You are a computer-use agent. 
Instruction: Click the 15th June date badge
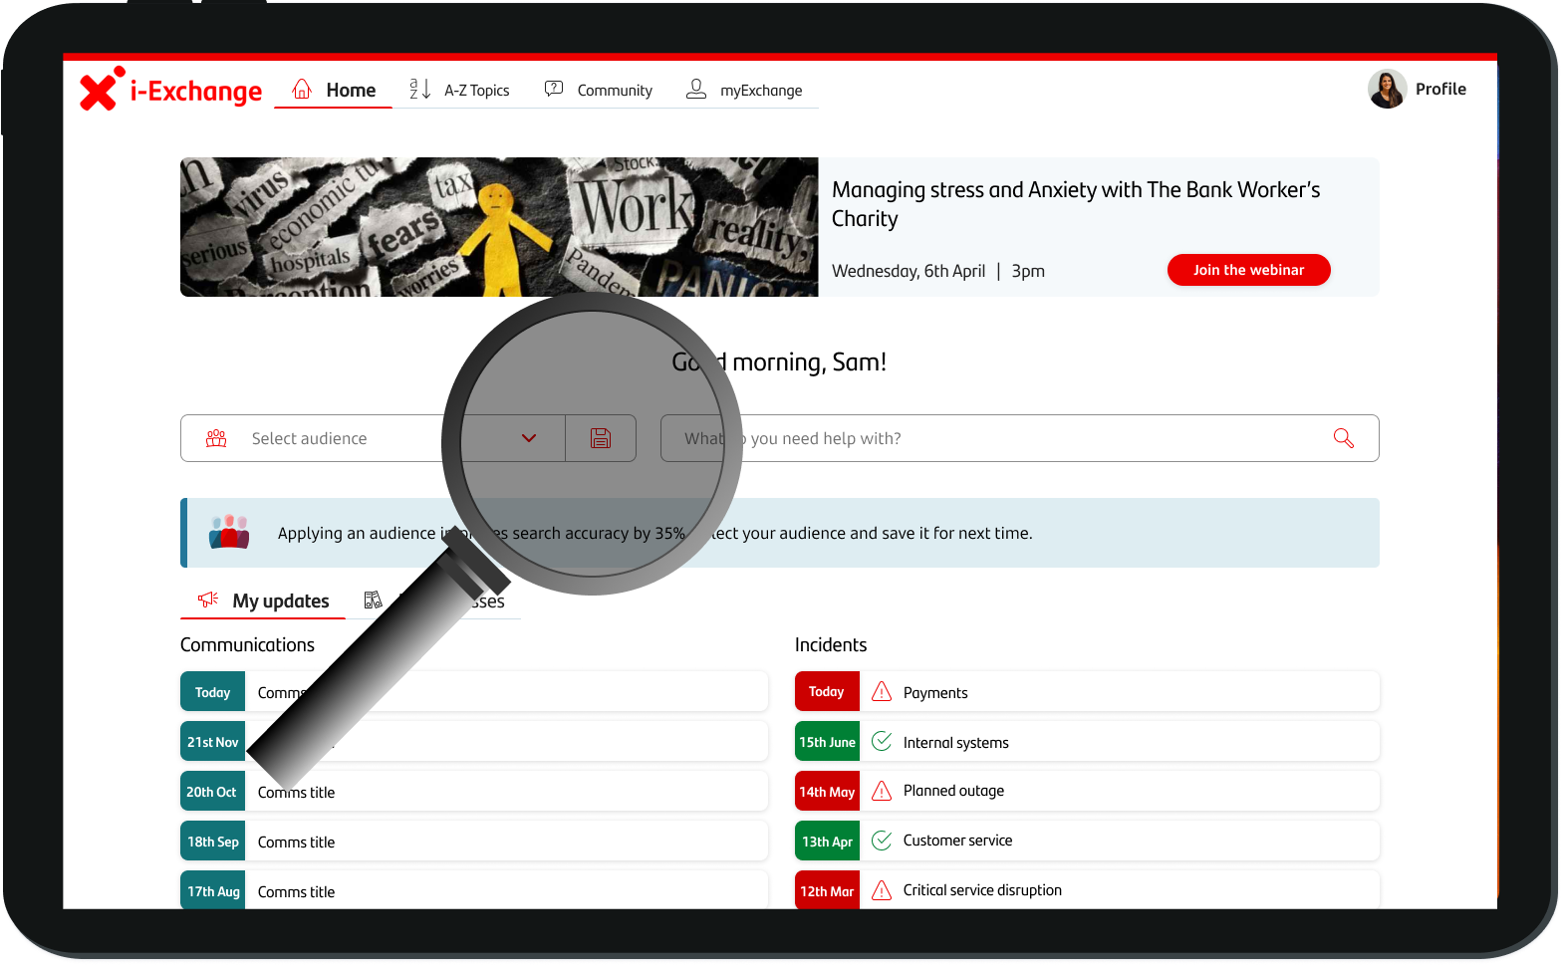coord(827,741)
